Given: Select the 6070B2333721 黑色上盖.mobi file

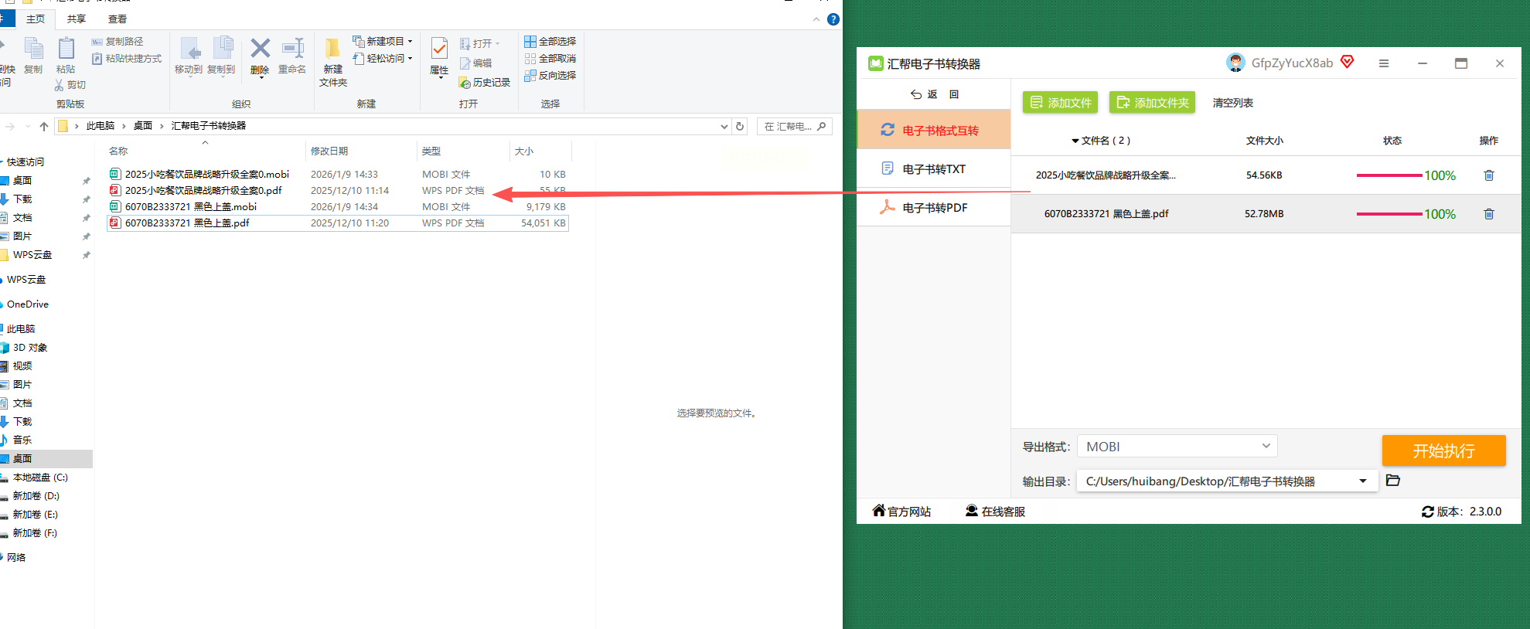Looking at the screenshot, I should (190, 206).
